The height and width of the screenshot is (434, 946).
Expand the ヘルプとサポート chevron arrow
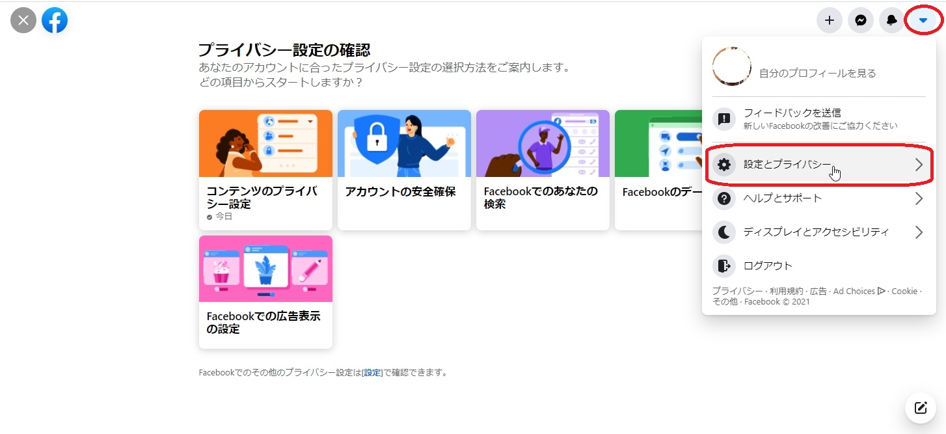coord(919,198)
